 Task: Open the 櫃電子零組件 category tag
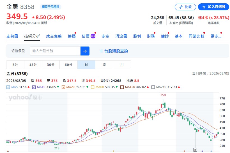pyautogui.click(x=50, y=7)
